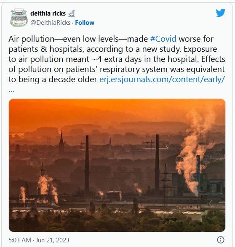Click the microscope emoji beside the name
Viewport: 235px width, 247px height.
72,13
